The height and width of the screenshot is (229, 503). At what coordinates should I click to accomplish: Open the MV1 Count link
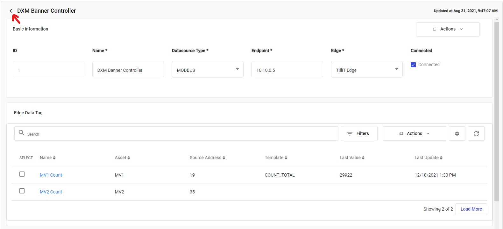coord(51,175)
